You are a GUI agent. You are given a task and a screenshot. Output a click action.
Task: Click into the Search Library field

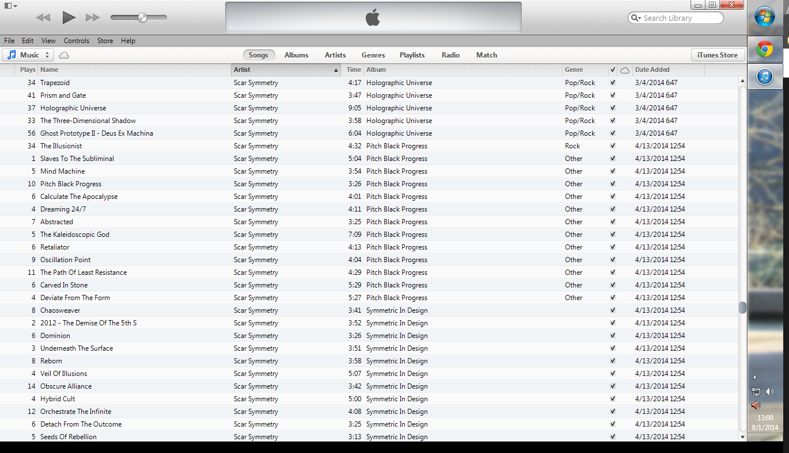click(676, 18)
